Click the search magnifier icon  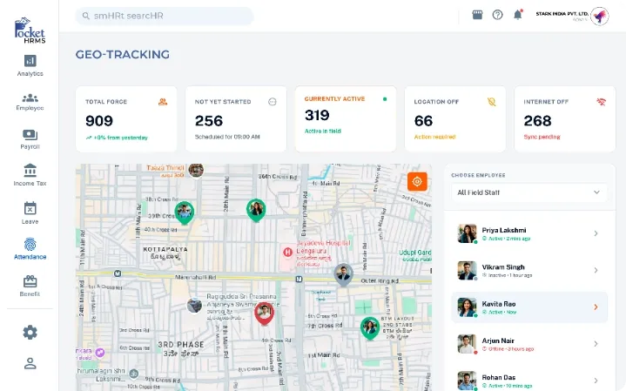tap(85, 16)
